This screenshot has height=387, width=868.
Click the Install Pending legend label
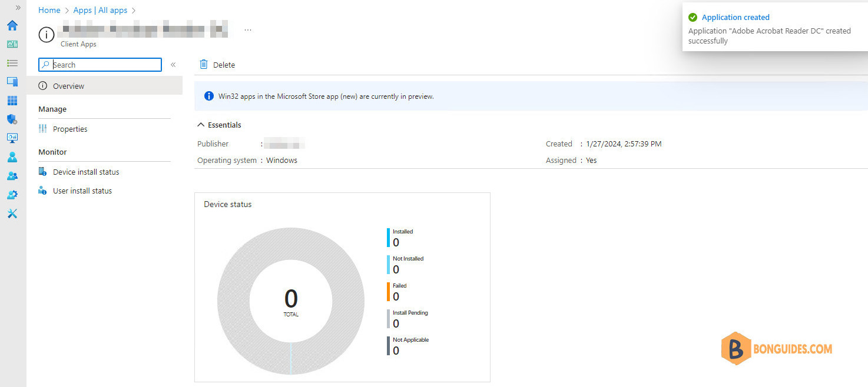click(410, 313)
